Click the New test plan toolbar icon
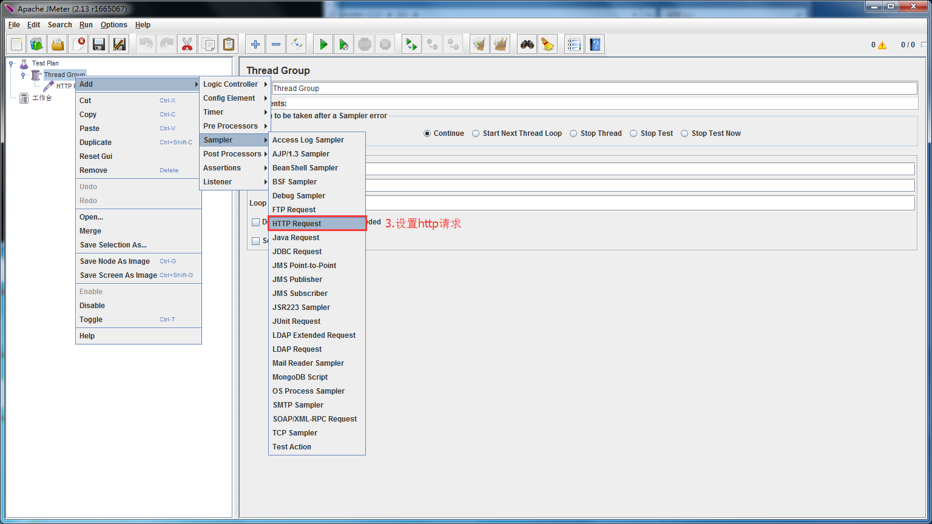 (x=16, y=44)
